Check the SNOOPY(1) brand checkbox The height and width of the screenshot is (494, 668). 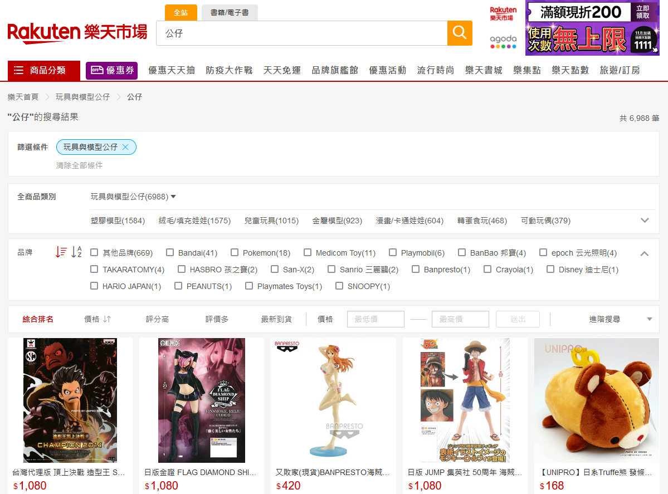coord(339,286)
